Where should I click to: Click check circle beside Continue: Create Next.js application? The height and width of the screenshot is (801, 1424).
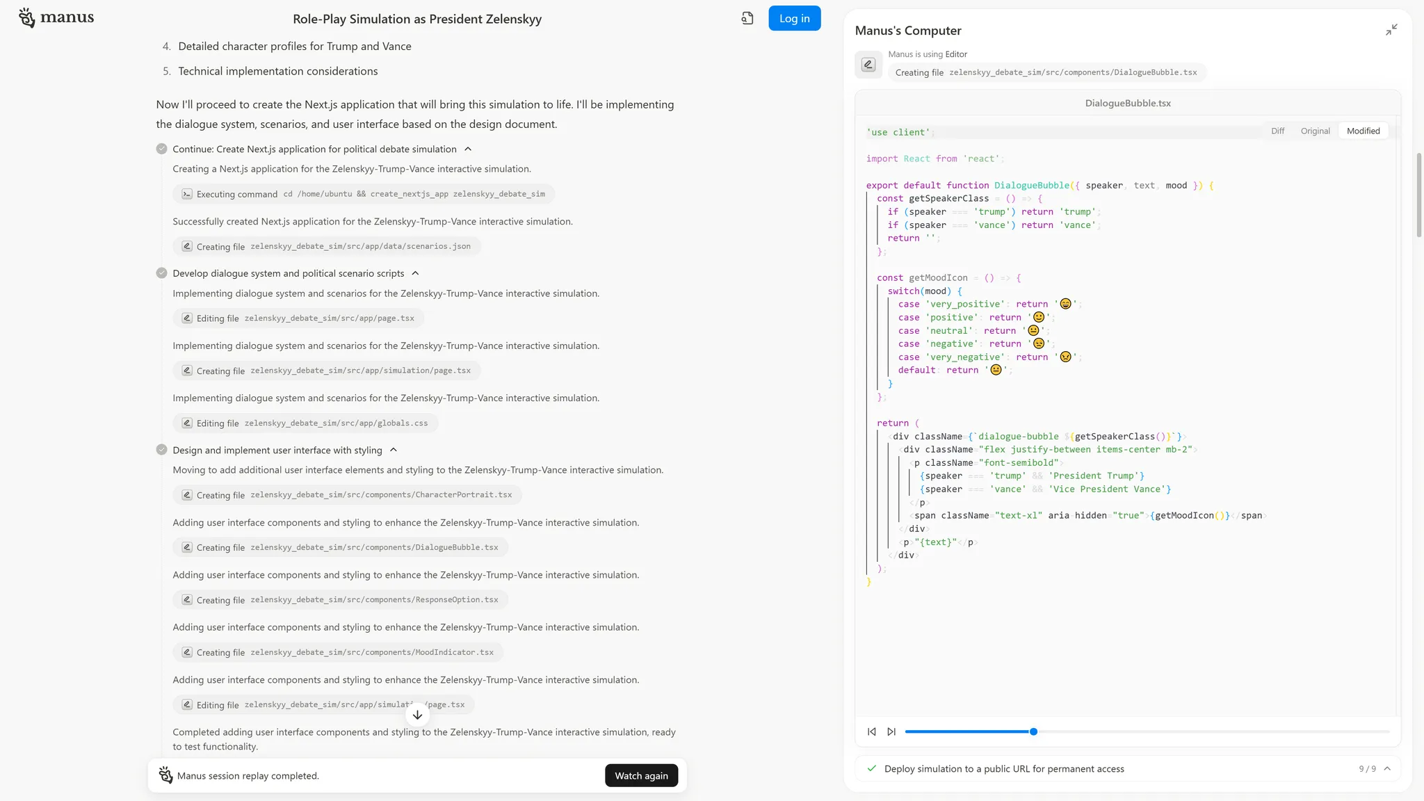tap(162, 149)
